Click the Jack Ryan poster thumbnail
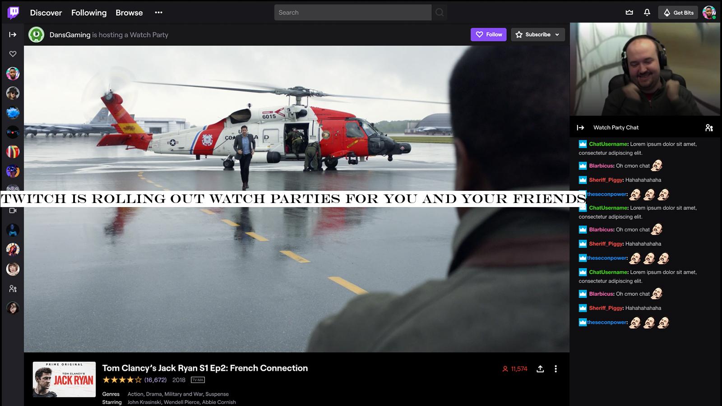This screenshot has width=722, height=406. point(64,379)
